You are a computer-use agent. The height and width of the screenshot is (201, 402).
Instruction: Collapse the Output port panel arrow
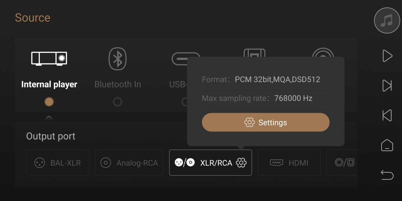(x=49, y=118)
